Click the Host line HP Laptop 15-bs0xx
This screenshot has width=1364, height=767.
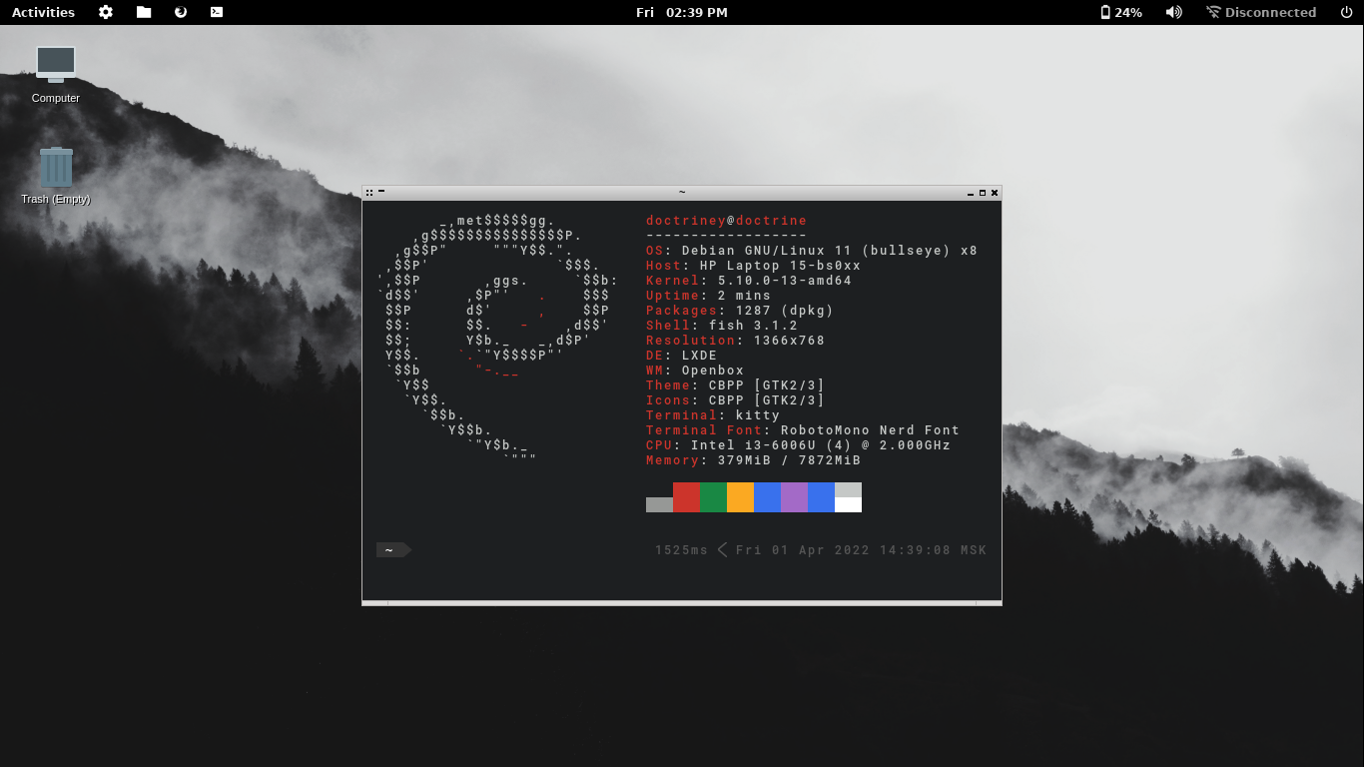753,266
